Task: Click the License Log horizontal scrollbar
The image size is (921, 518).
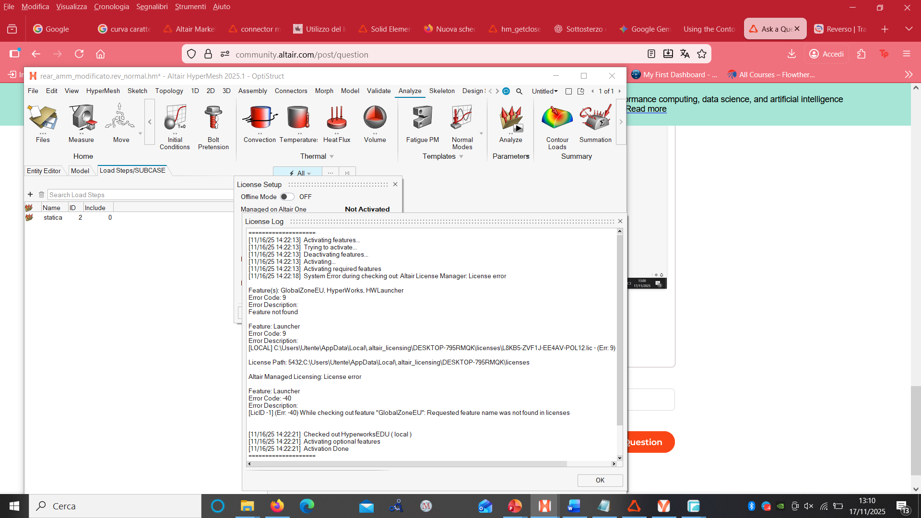Action: pyautogui.click(x=408, y=464)
